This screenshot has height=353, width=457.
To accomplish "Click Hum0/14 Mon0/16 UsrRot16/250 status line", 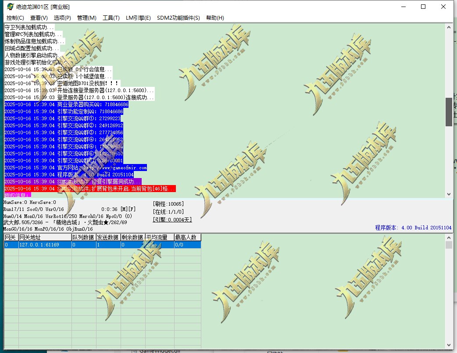I will tap(68, 216).
